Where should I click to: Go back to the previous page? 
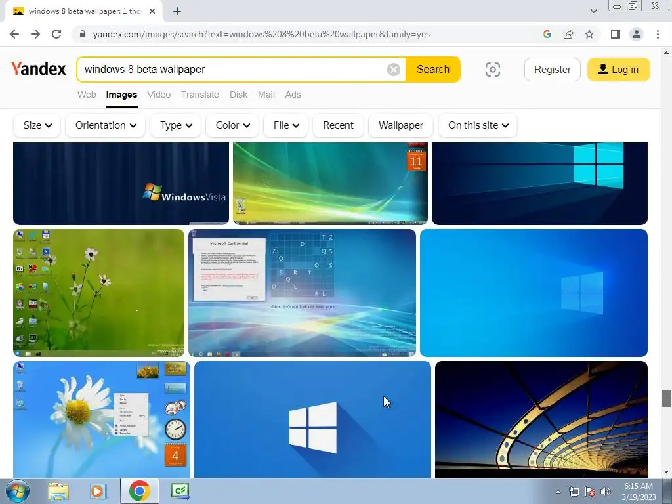point(14,34)
